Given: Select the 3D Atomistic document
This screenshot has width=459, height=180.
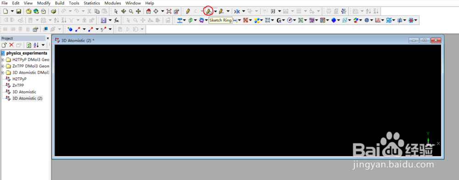Looking at the screenshot, I should pyautogui.click(x=24, y=92).
